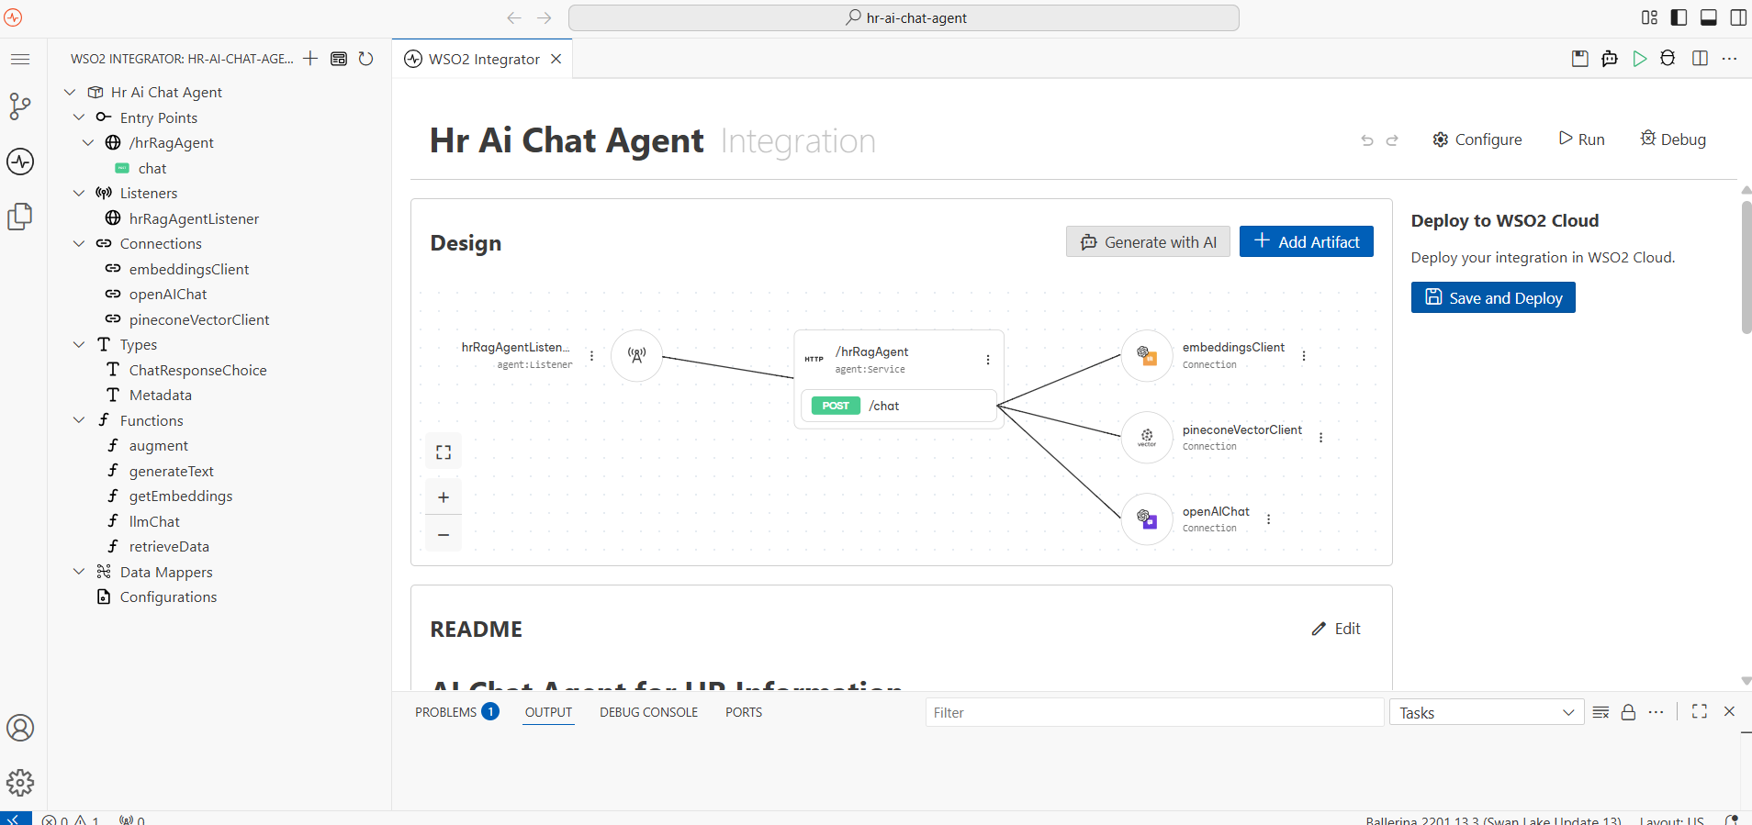The image size is (1752, 825).
Task: Click the Add Artifact button
Action: [1307, 241]
